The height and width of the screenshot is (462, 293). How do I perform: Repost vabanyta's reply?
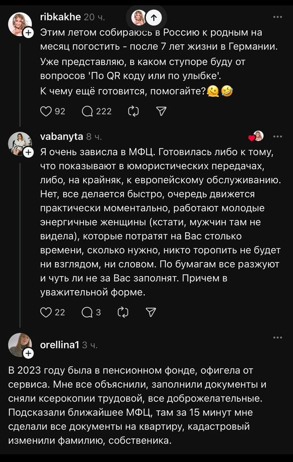pyautogui.click(x=123, y=312)
